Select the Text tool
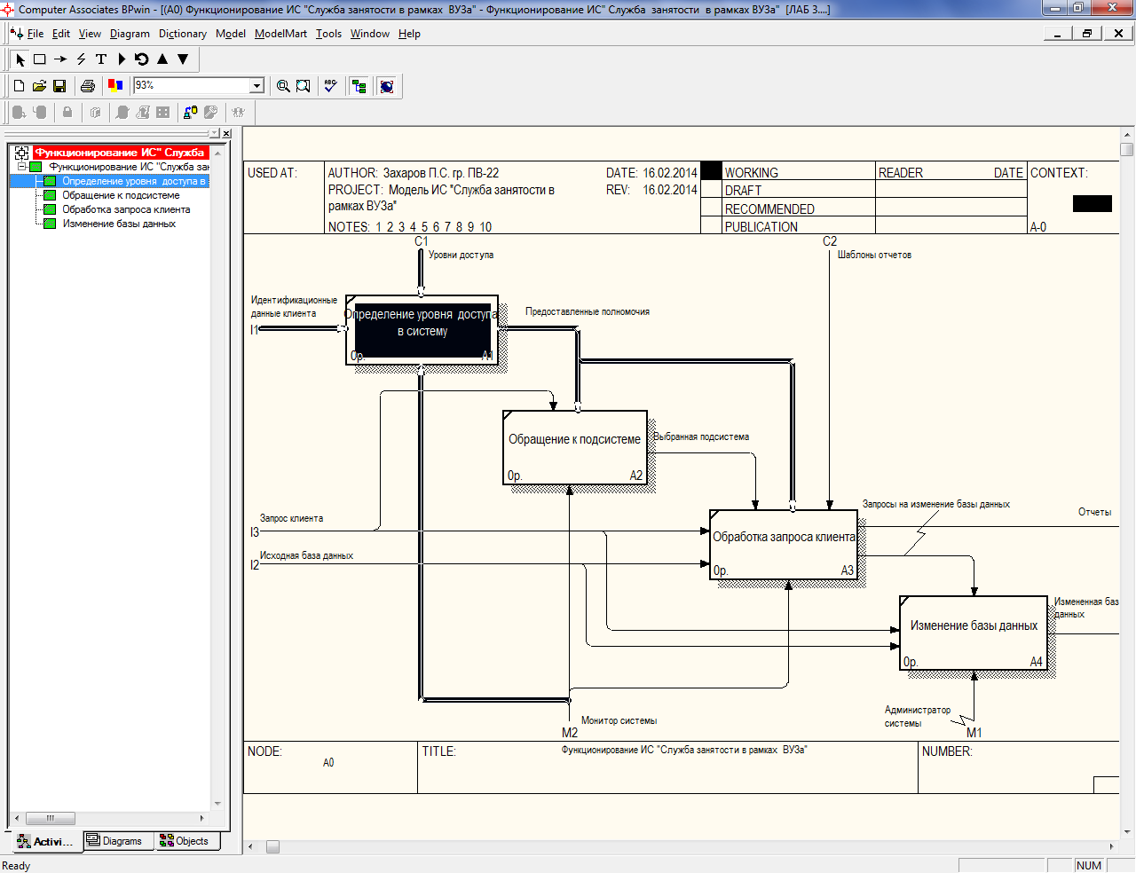Image resolution: width=1136 pixels, height=873 pixels. click(x=101, y=59)
